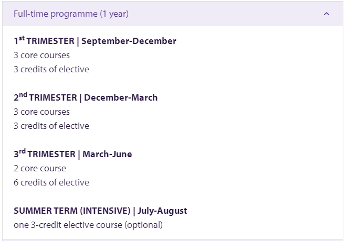Click 3 core courses under 2nd trimester
Screen dimensions: 346x241
pyautogui.click(x=41, y=112)
